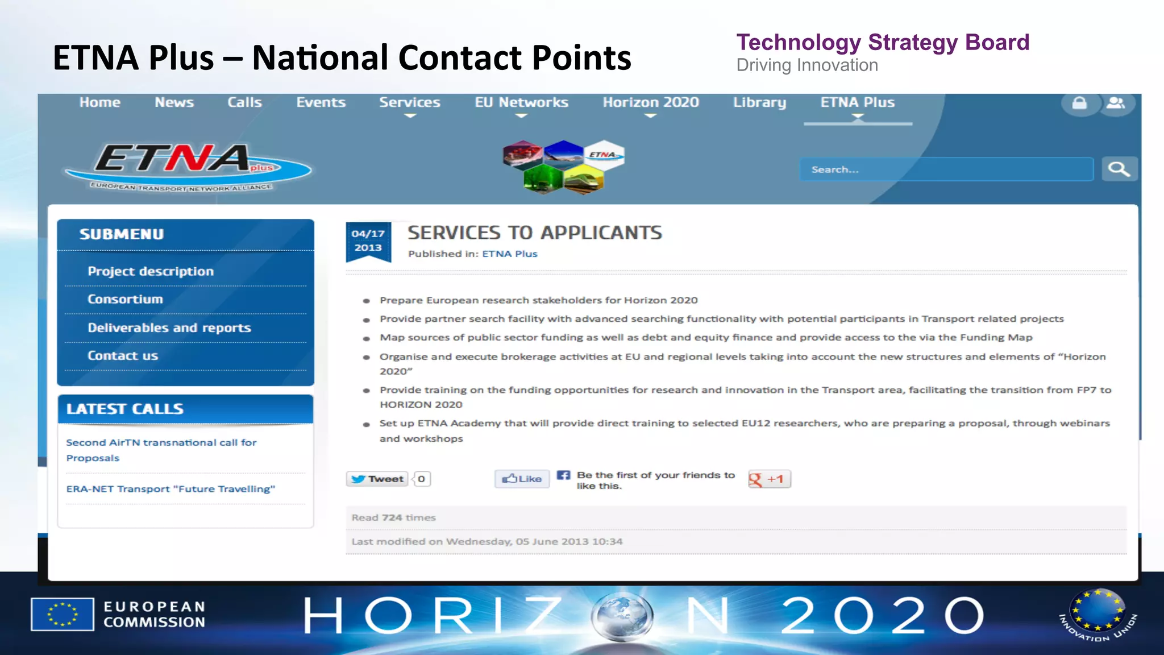Expand the EU Networks dropdown arrow
The image size is (1164, 655).
(521, 116)
